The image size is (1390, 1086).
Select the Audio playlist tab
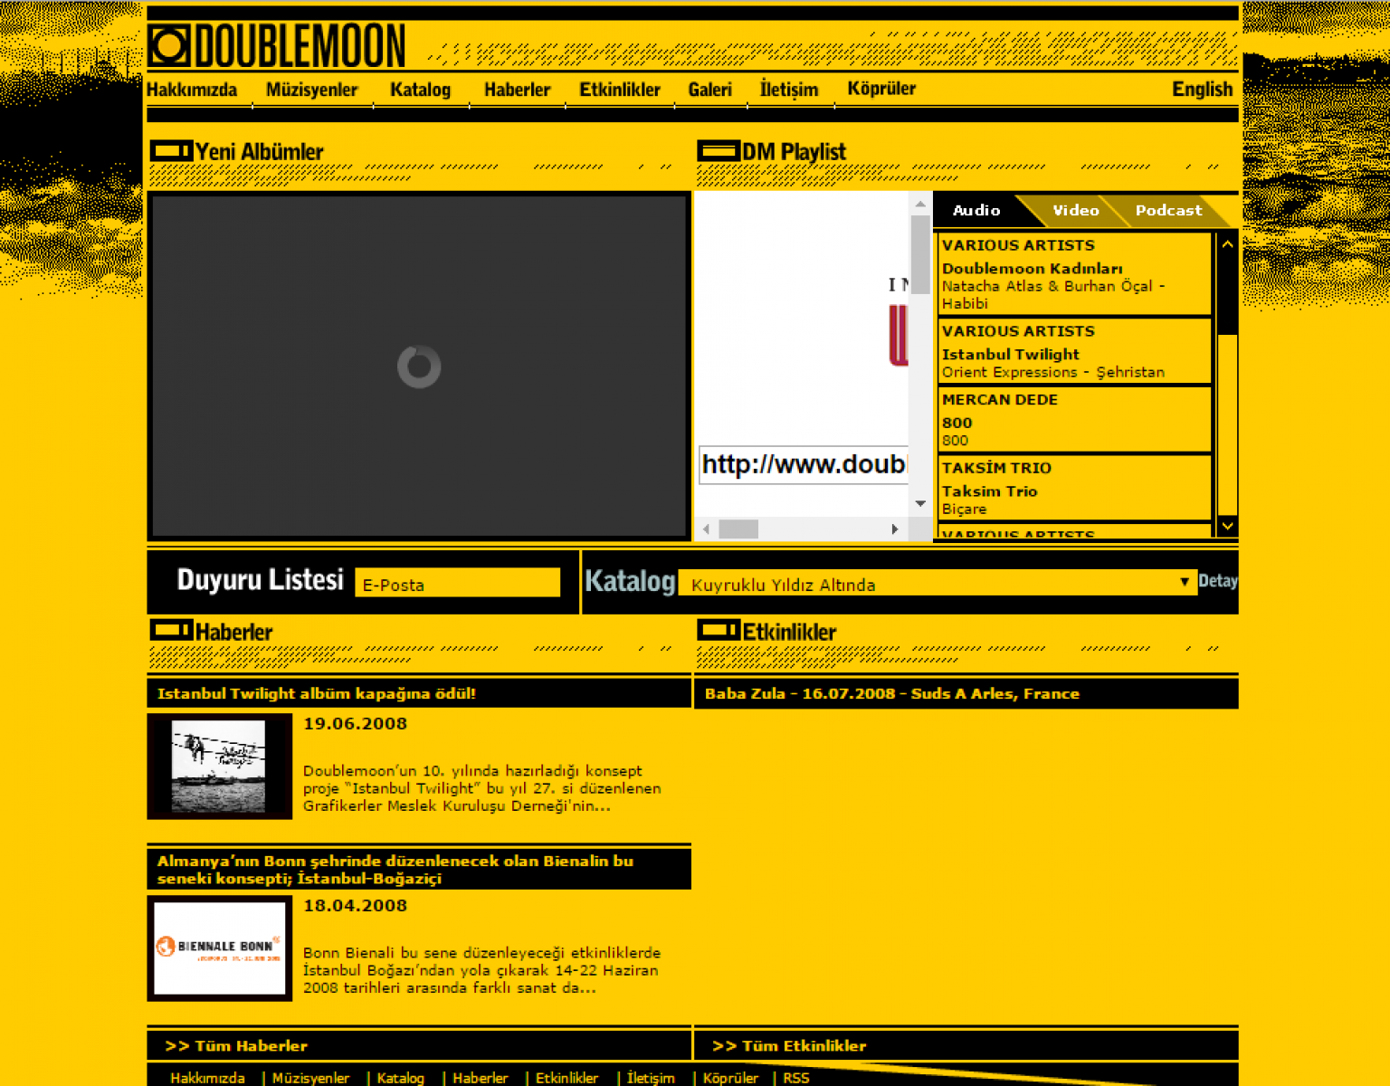pyautogui.click(x=976, y=210)
